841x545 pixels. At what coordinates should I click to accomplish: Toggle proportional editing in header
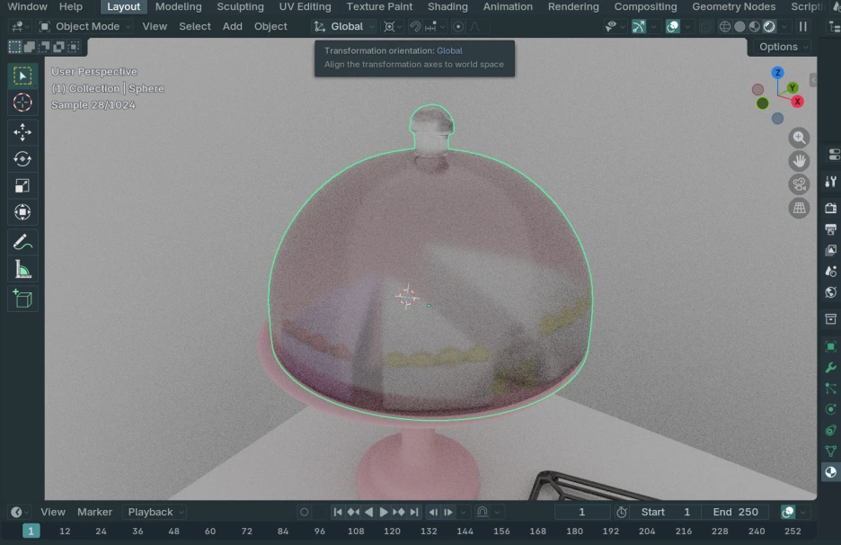tap(458, 26)
